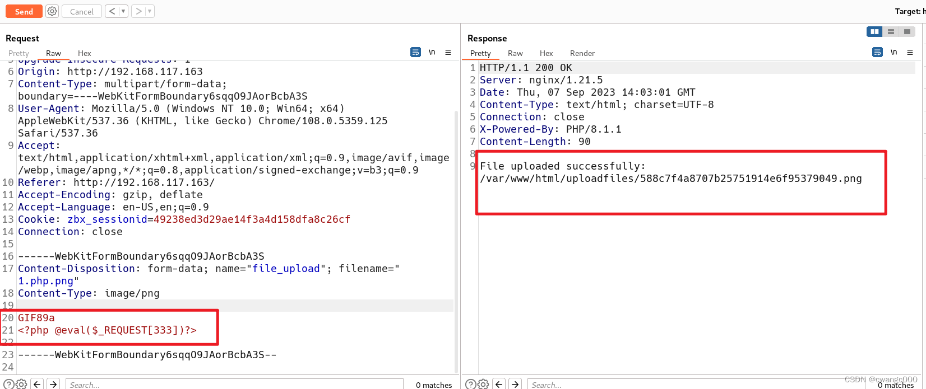This screenshot has height=389, width=926.
Task: Select combined tabbed layout view
Action: (907, 32)
